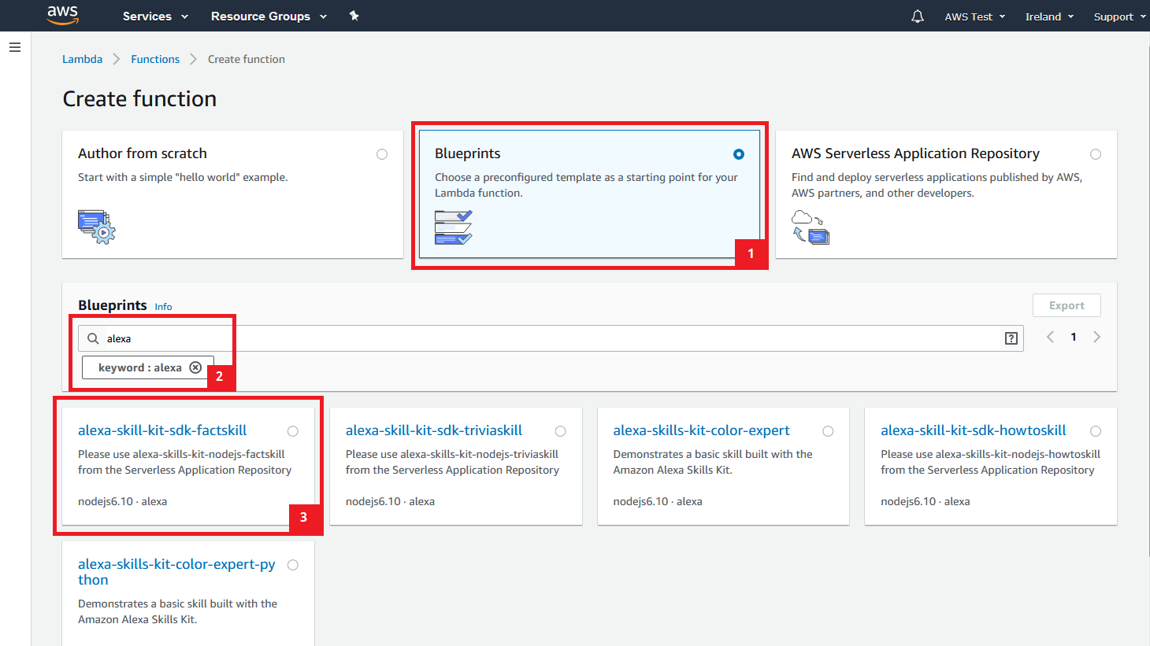
Task: Click the Blueprints card title text
Action: 468,153
